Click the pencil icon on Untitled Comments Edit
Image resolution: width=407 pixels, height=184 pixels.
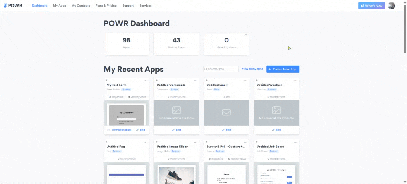click(173, 130)
